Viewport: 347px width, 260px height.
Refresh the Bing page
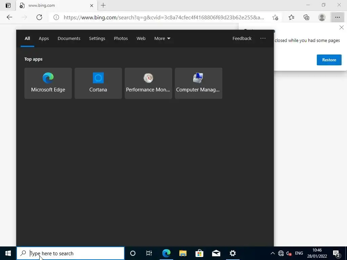click(x=39, y=17)
